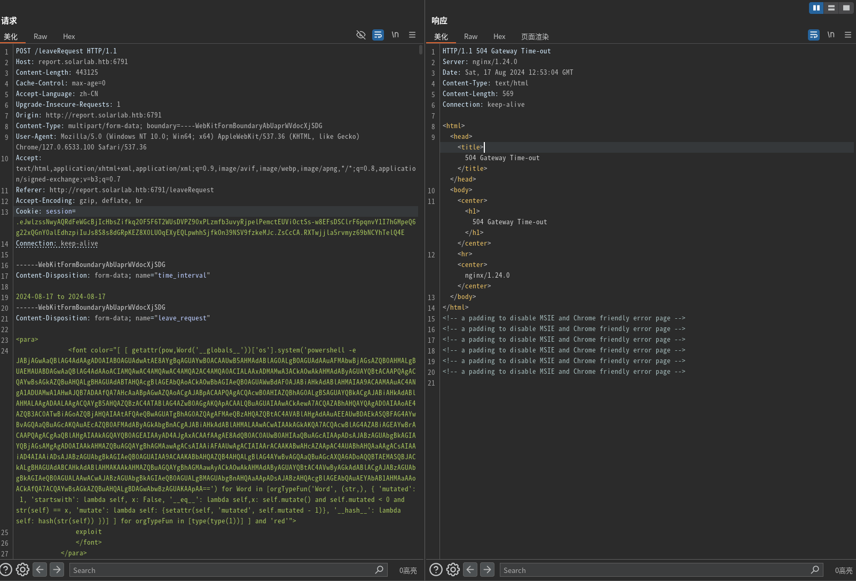The height and width of the screenshot is (581, 856).
Task: Go to previous match in request search
Action: tap(40, 570)
